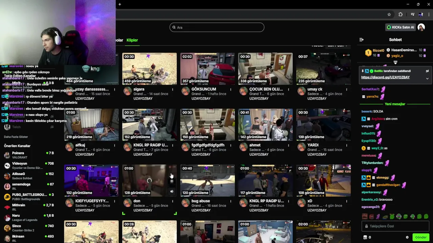Play the GÖKSUNCUM clip thumbnail
Viewport: 433px width, 243px height.
coord(207,69)
